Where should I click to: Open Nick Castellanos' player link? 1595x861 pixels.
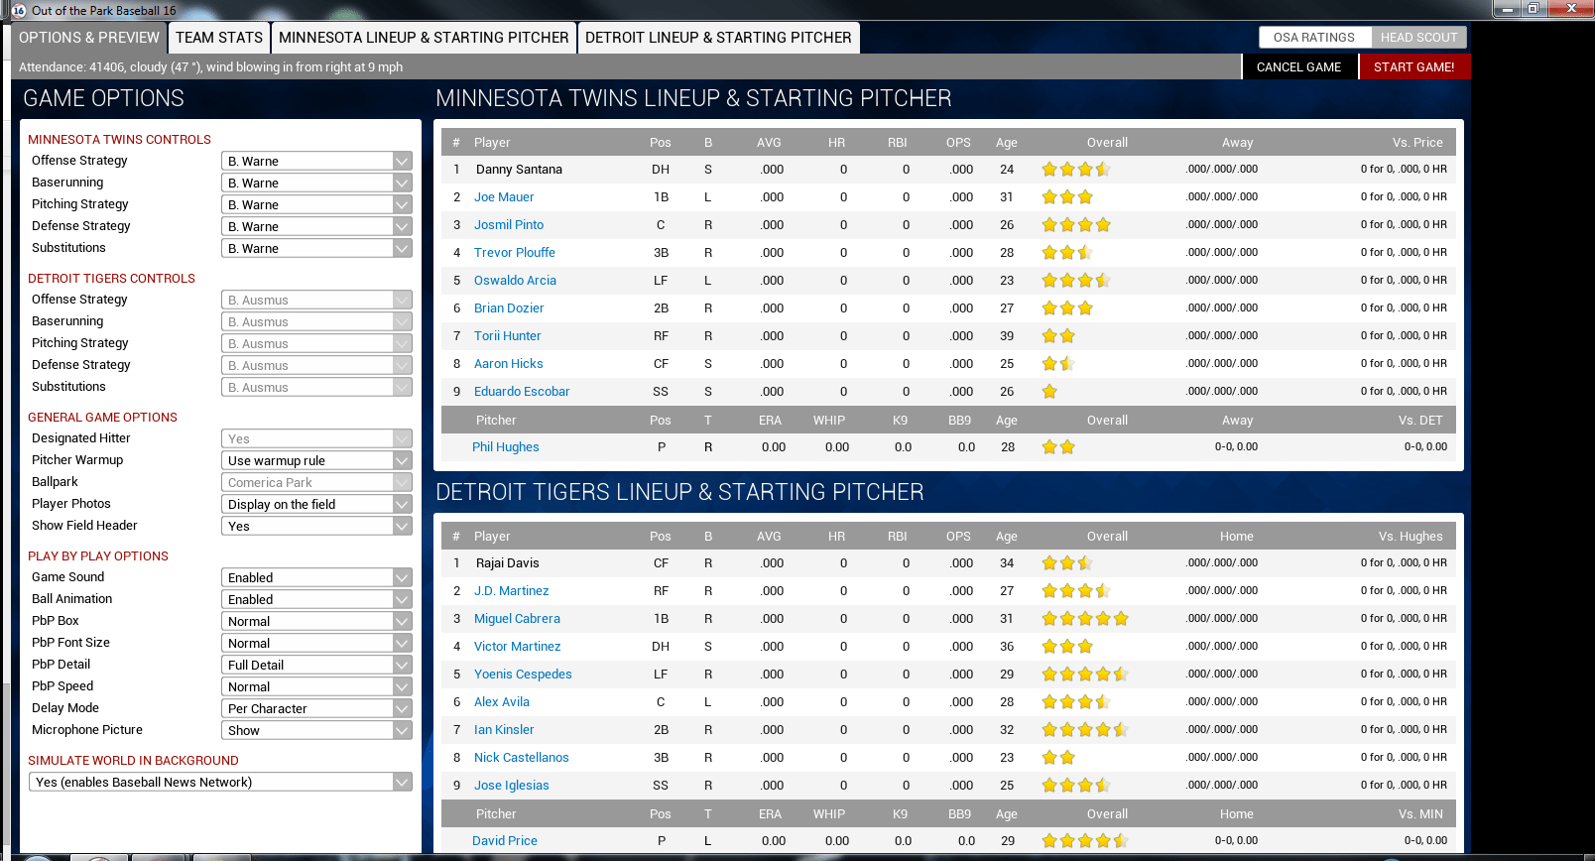tap(522, 758)
